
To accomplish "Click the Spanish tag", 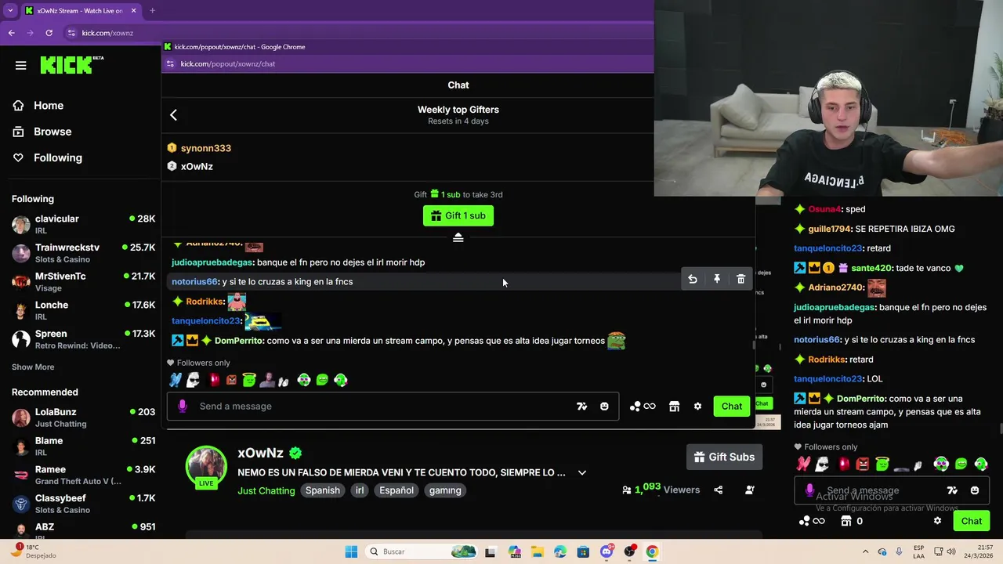I will tap(323, 490).
